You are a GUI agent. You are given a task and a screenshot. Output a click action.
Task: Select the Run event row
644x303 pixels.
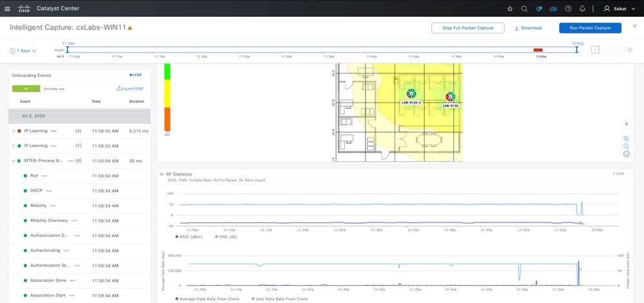point(79,176)
